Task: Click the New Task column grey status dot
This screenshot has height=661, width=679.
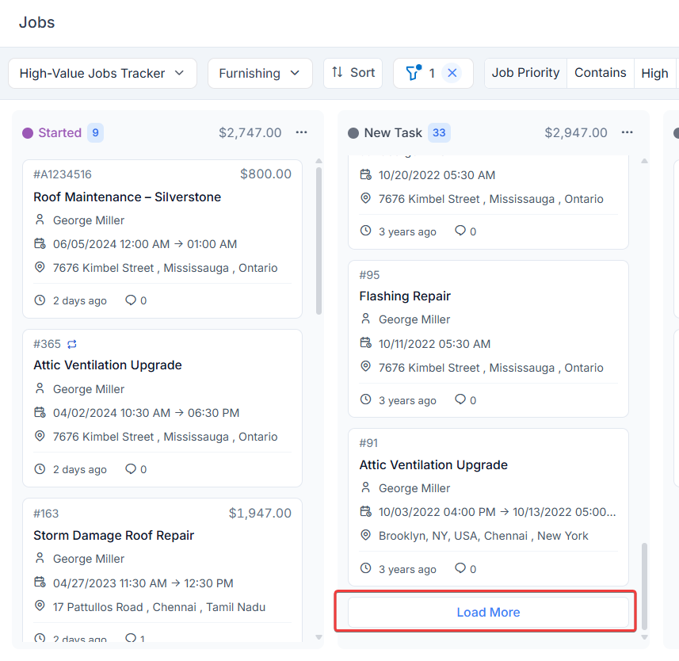Action: click(353, 133)
